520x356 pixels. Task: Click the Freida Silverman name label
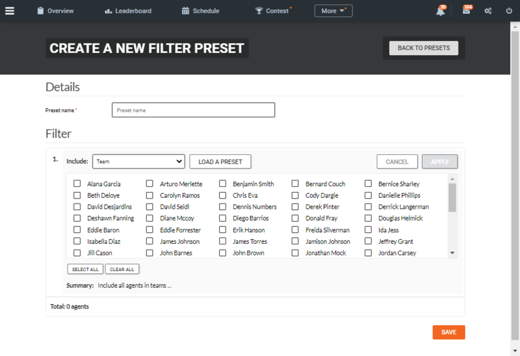[328, 230]
